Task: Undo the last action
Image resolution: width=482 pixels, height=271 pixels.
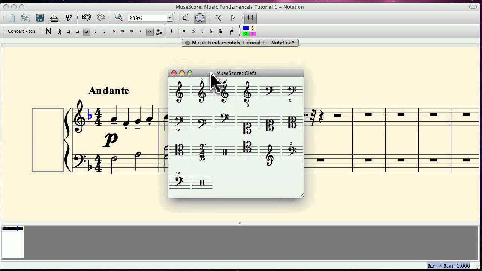Action: [x=87, y=18]
